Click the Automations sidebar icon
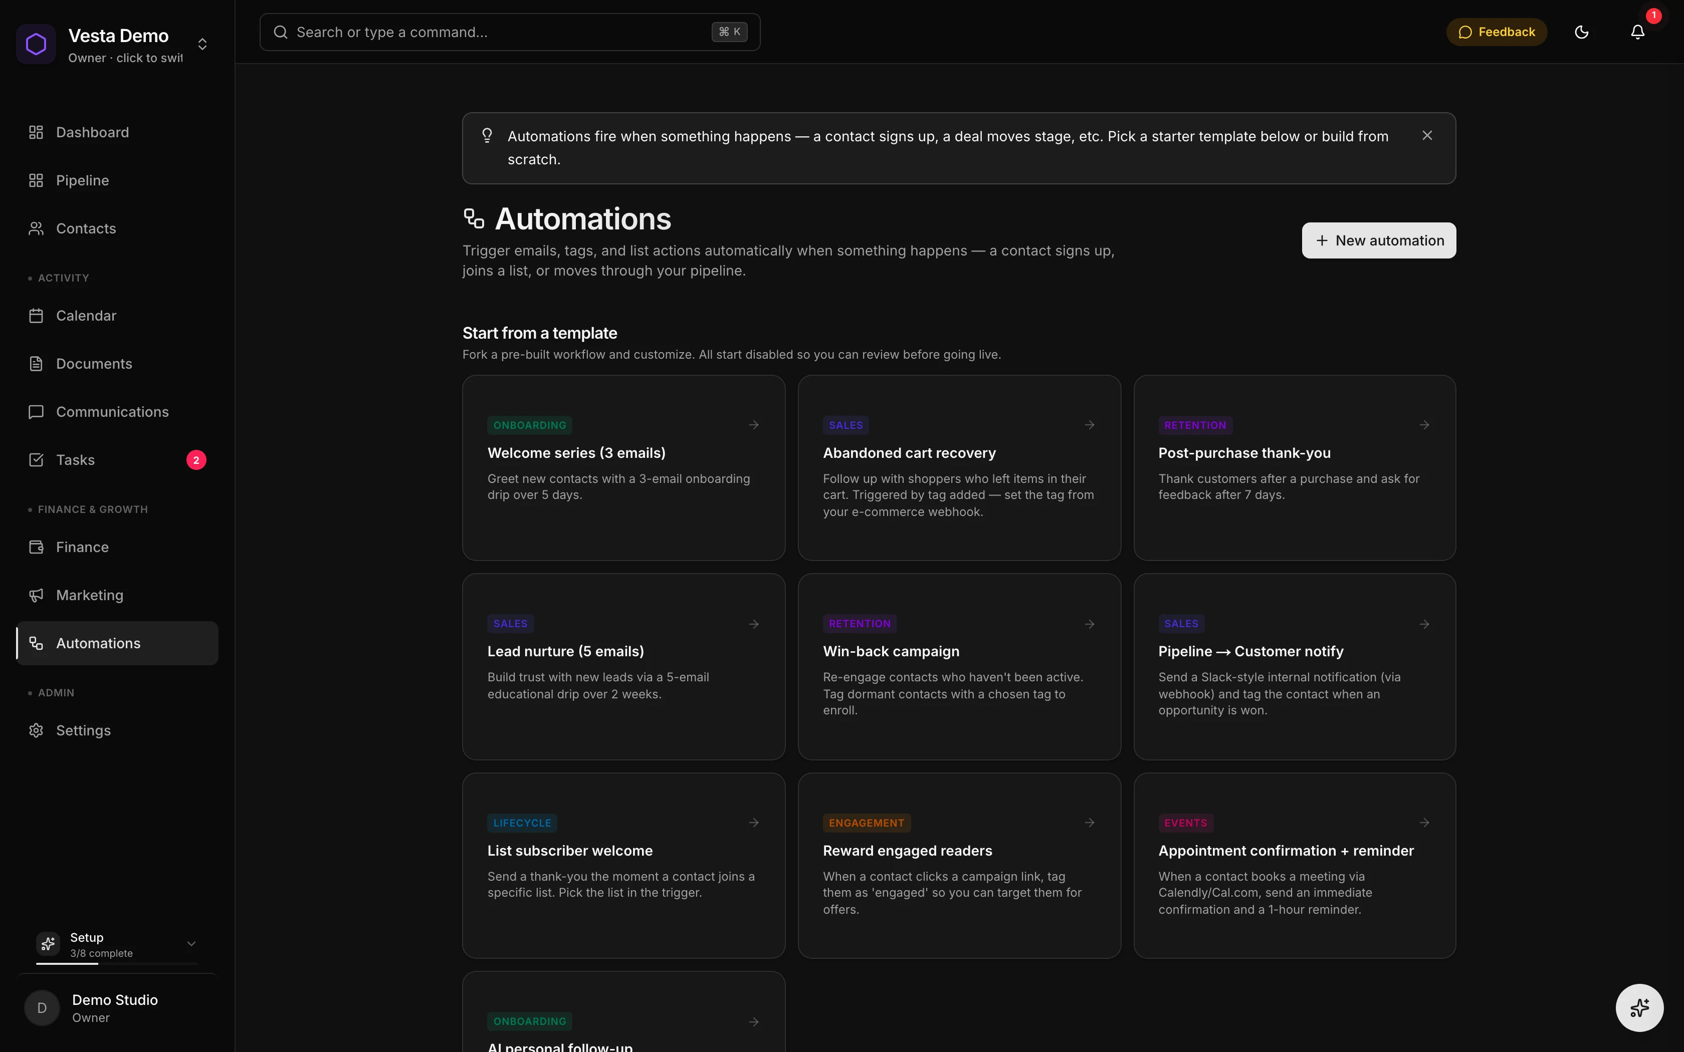The height and width of the screenshot is (1052, 1684). (x=36, y=643)
